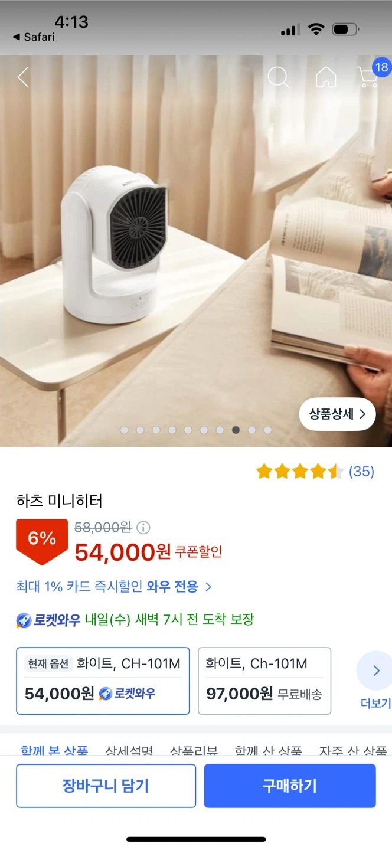Select the 54,000원 로켓와우 CH-101M option
Viewport: 392px width, 850px height.
pyautogui.click(x=103, y=681)
